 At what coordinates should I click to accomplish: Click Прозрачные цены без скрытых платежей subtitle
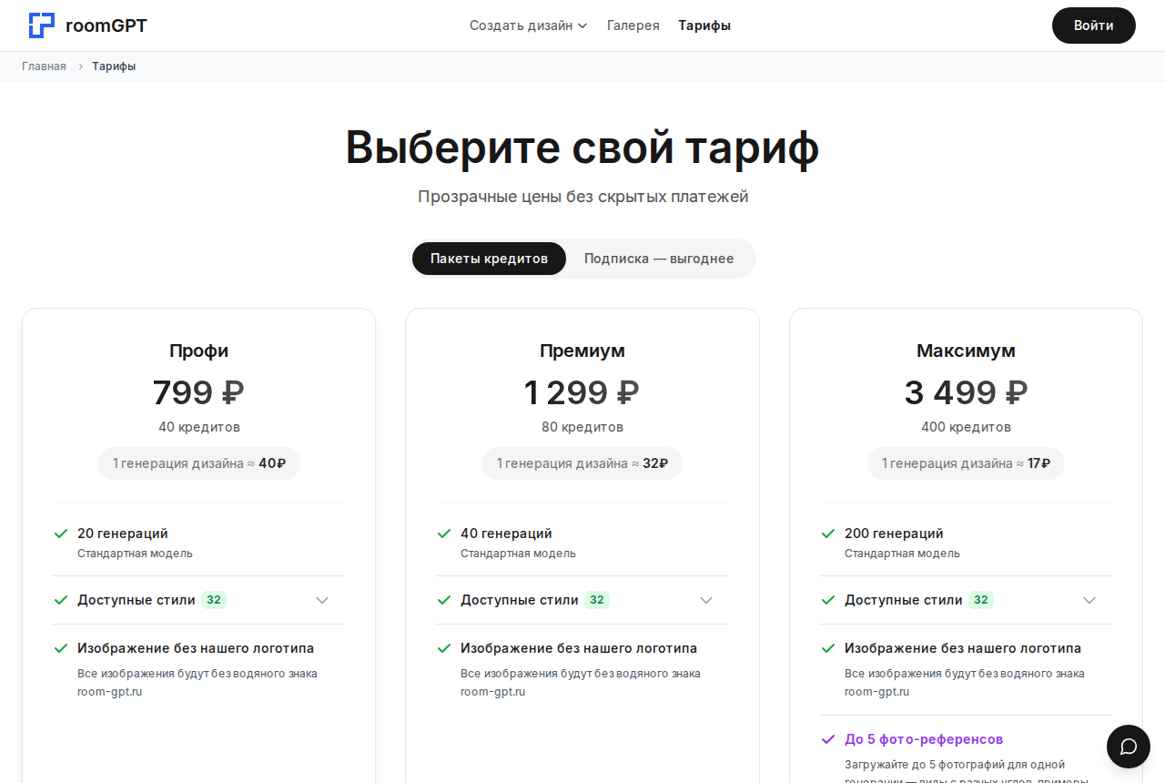[x=582, y=197]
